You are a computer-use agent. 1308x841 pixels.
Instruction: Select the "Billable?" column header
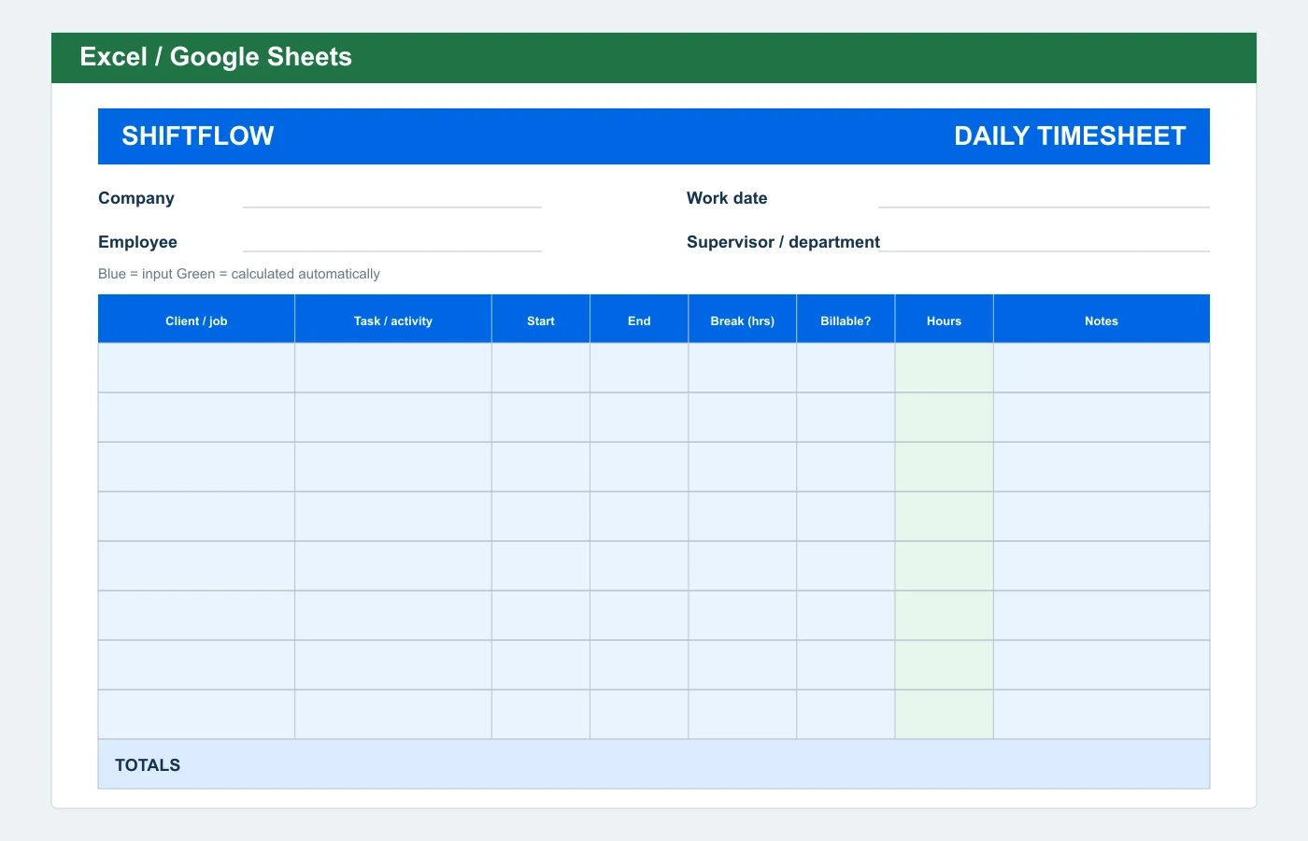846,320
